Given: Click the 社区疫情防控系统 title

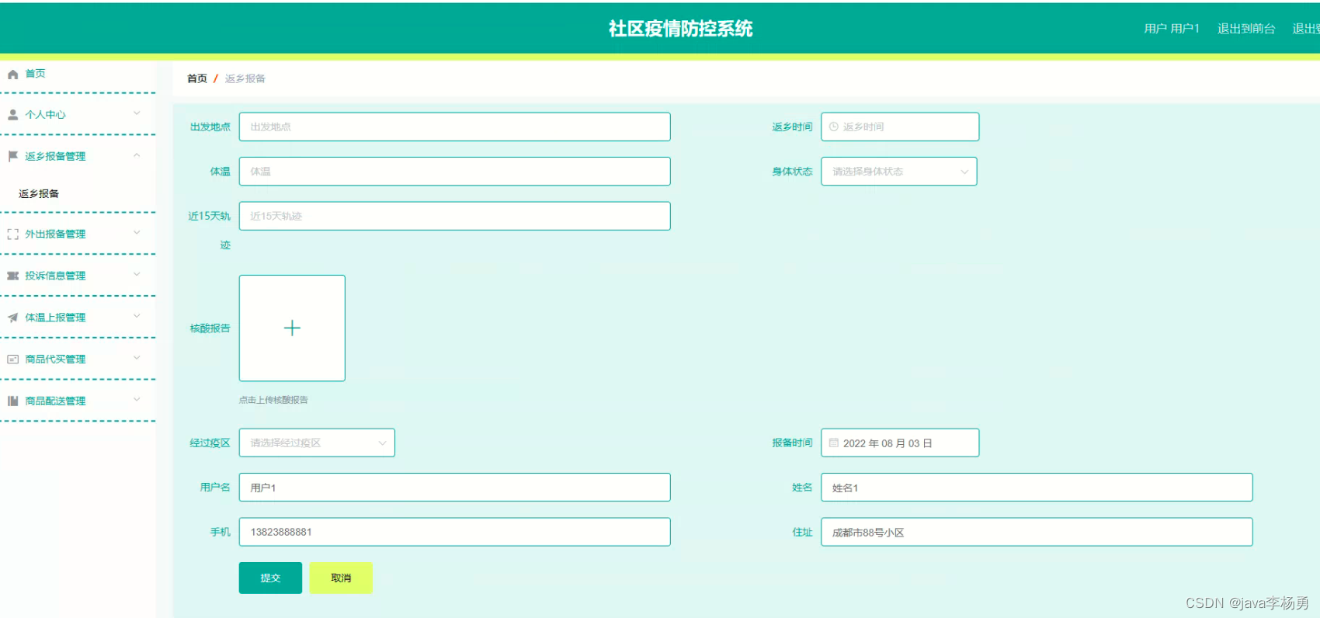Looking at the screenshot, I should [681, 29].
